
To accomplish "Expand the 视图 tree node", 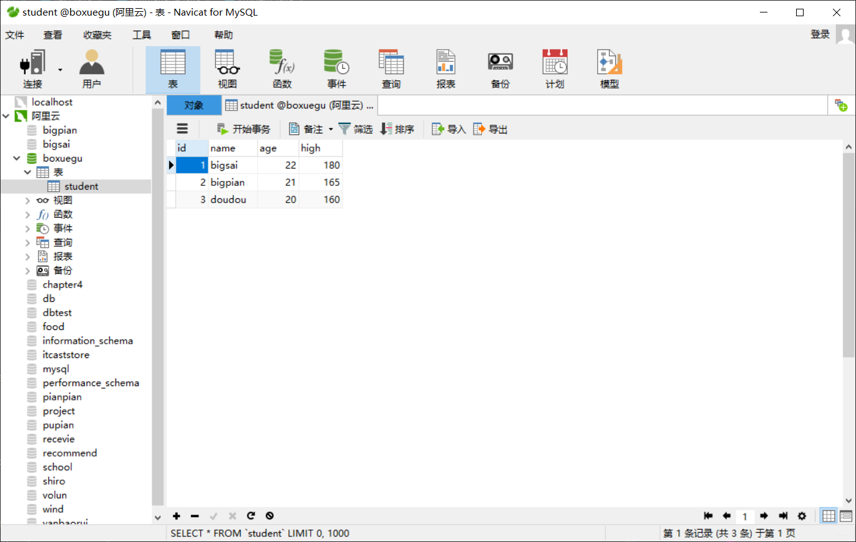I will (27, 200).
